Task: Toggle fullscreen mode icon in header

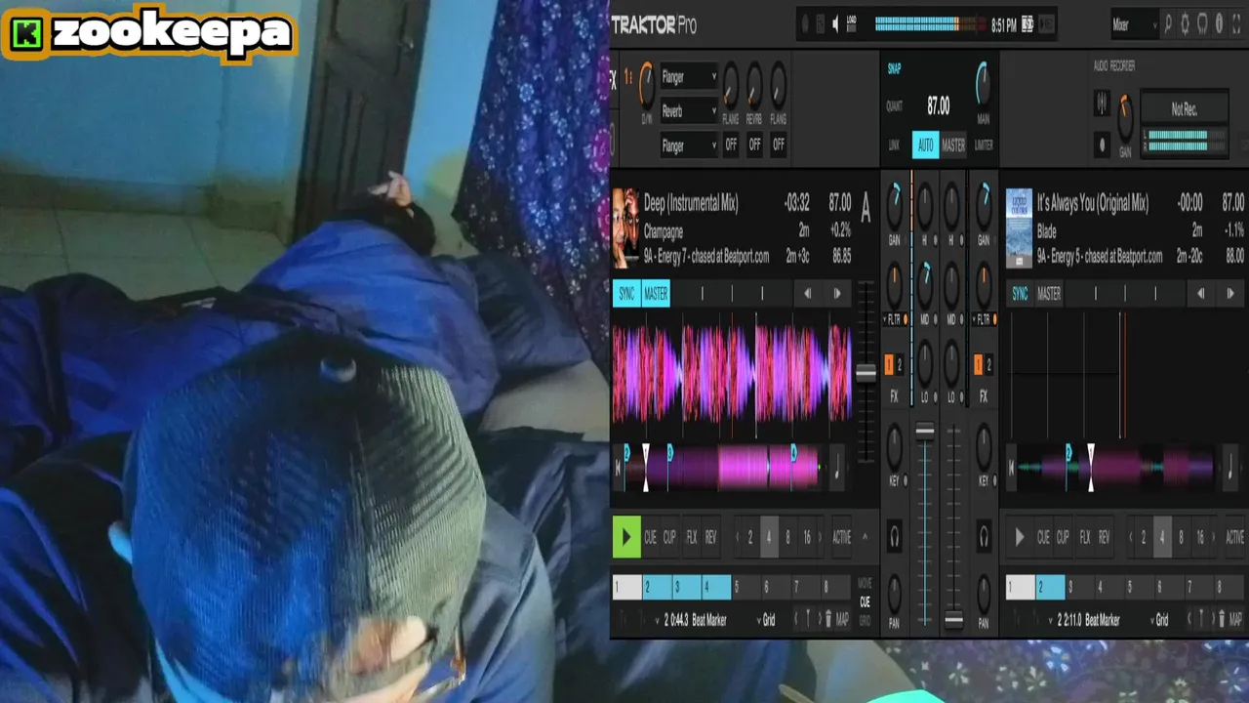Action: (x=1236, y=24)
